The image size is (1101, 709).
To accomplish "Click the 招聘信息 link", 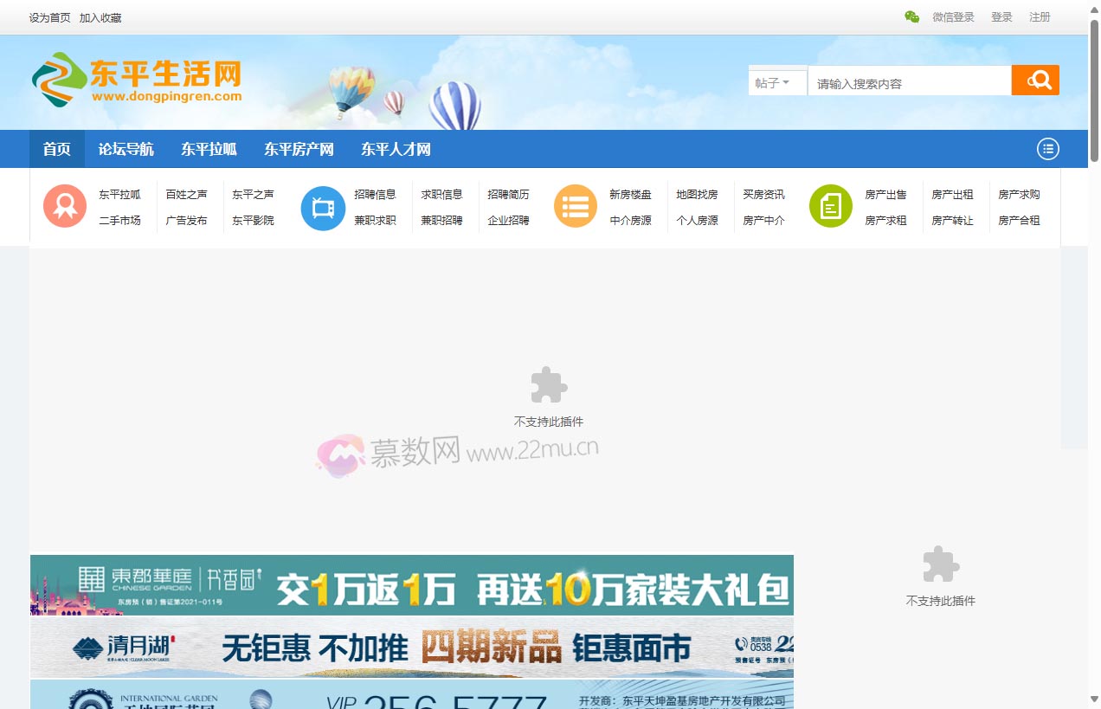I will click(x=378, y=194).
